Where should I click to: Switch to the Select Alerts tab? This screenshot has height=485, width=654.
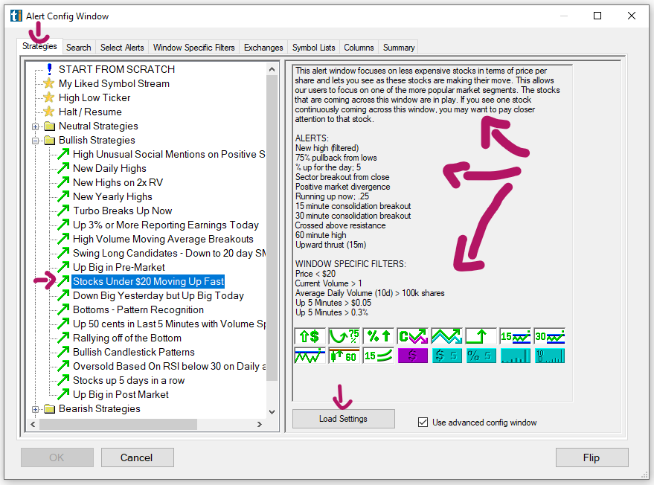point(123,48)
